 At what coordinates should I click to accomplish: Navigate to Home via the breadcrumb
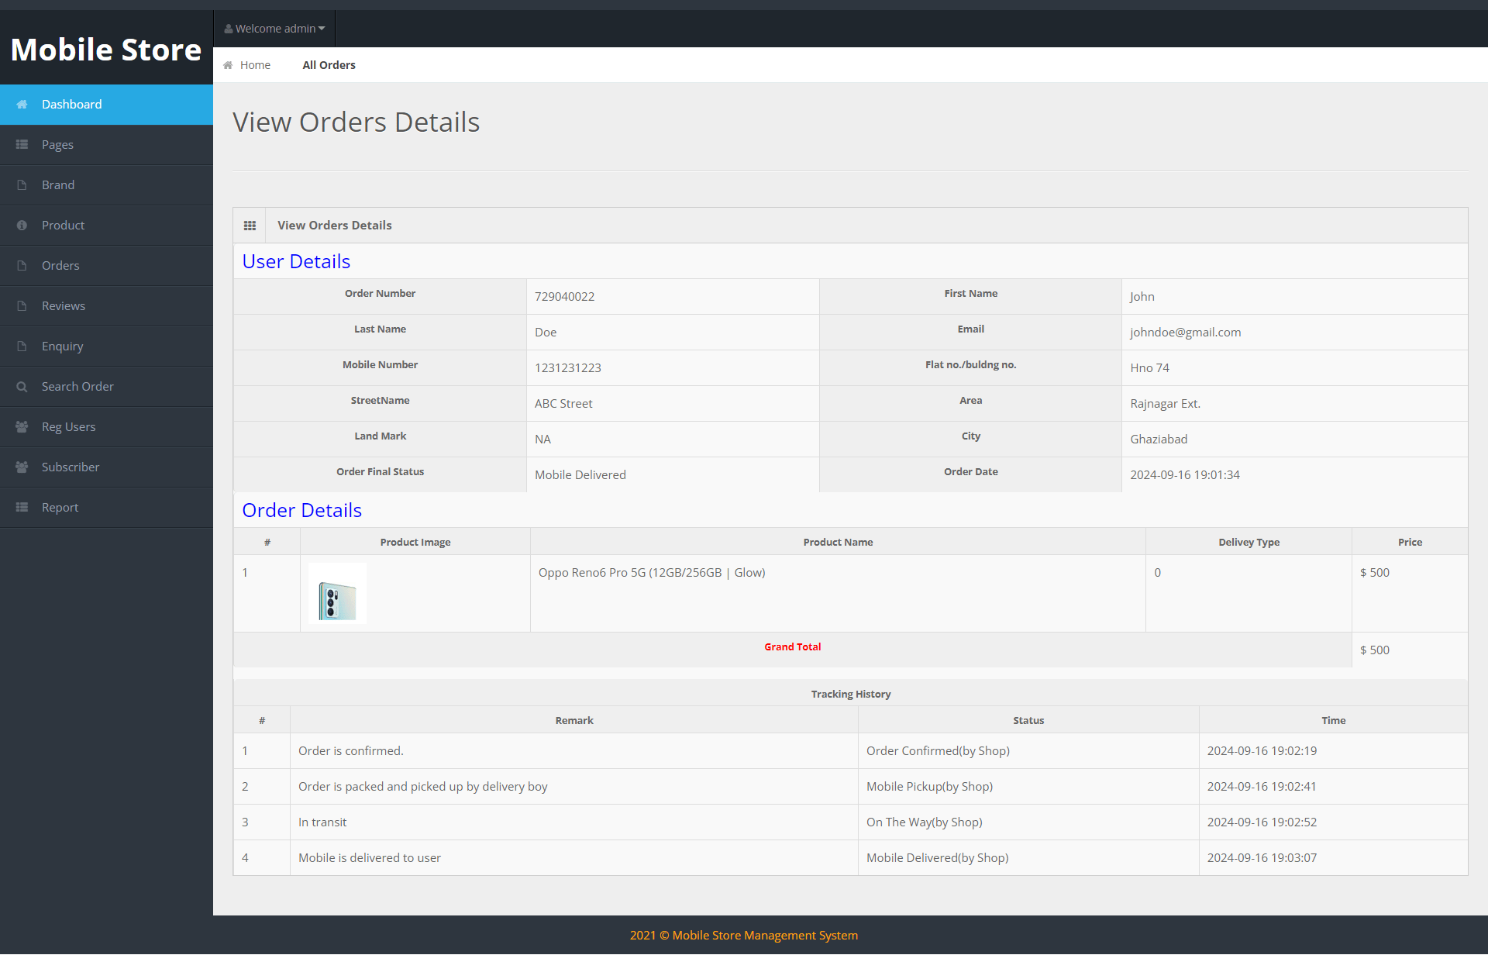click(255, 65)
